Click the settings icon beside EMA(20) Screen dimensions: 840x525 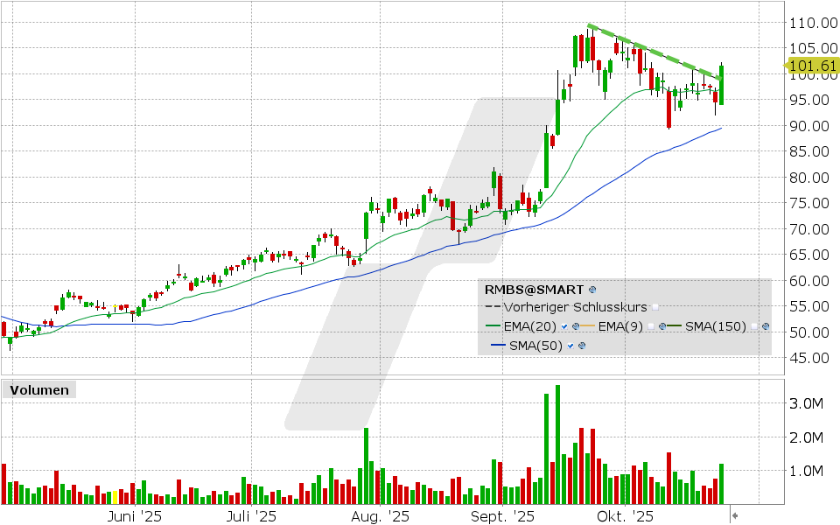click(x=575, y=326)
